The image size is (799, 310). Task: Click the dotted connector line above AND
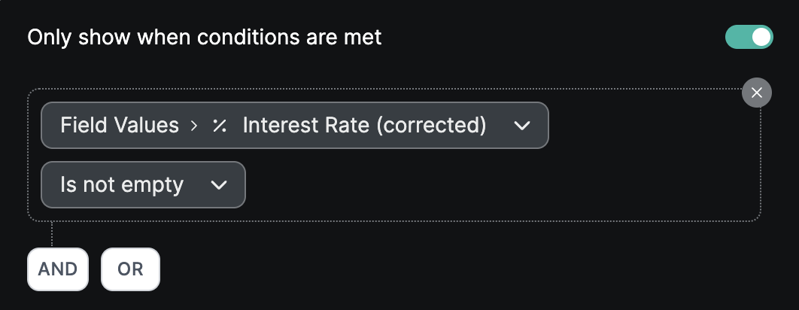(x=52, y=234)
